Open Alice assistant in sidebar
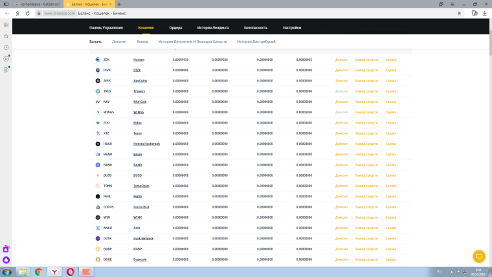492x277 pixels. tap(6, 260)
